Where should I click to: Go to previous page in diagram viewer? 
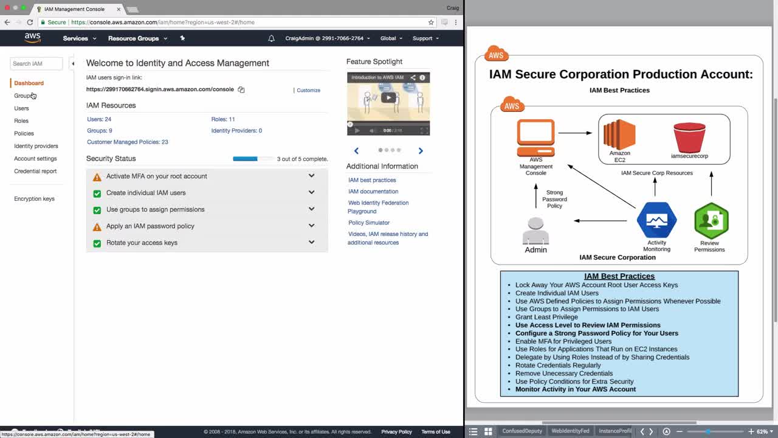642,431
